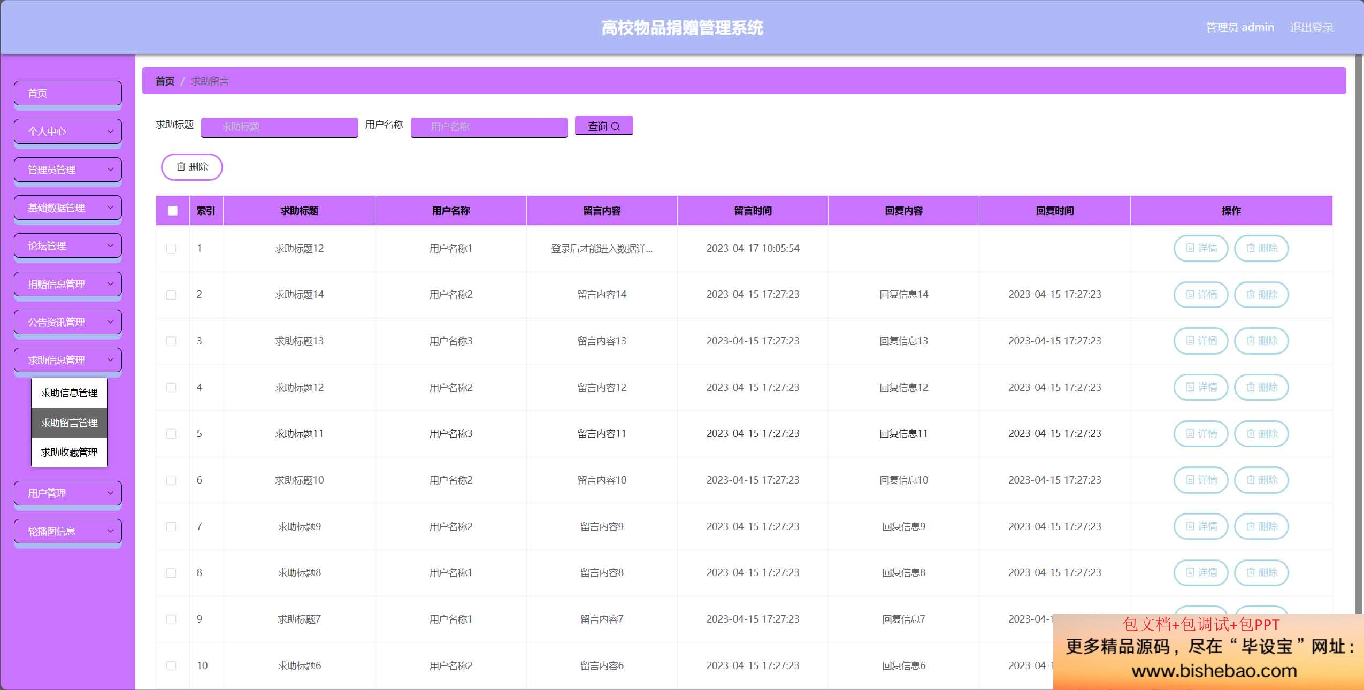Open 详情 for row 留言内容12
The image size is (1364, 690).
1201,387
